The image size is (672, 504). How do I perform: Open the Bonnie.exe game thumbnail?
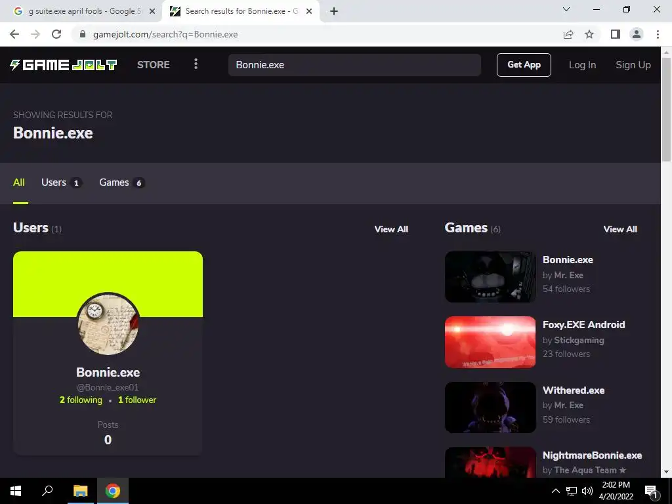(x=490, y=277)
